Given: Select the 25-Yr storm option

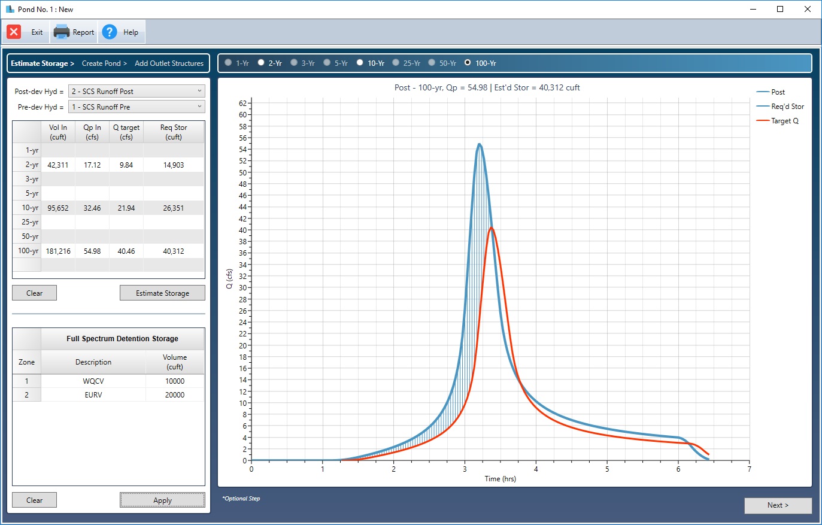Looking at the screenshot, I should click(x=396, y=62).
